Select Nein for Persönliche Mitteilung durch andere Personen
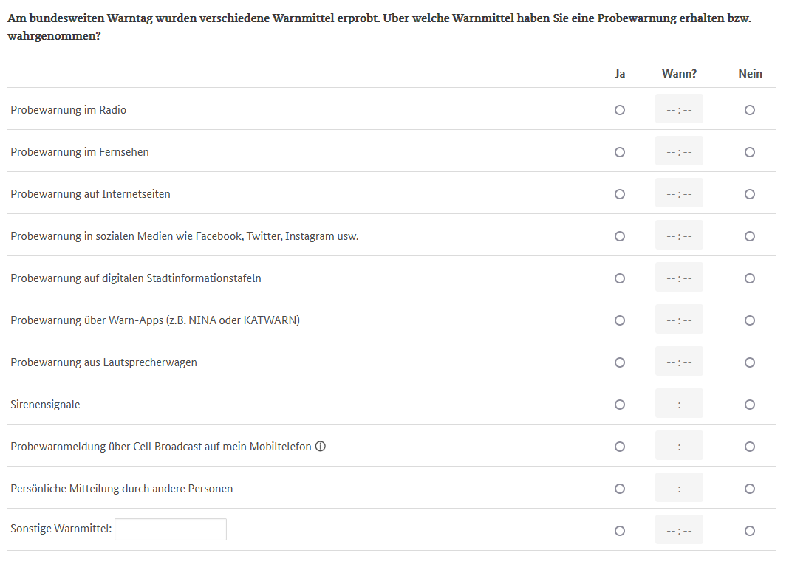 click(750, 488)
